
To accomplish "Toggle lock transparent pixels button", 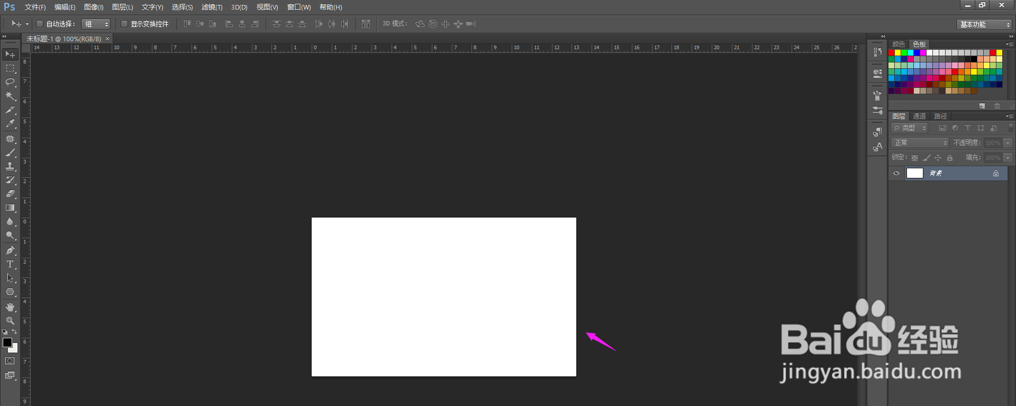I will pyautogui.click(x=914, y=158).
